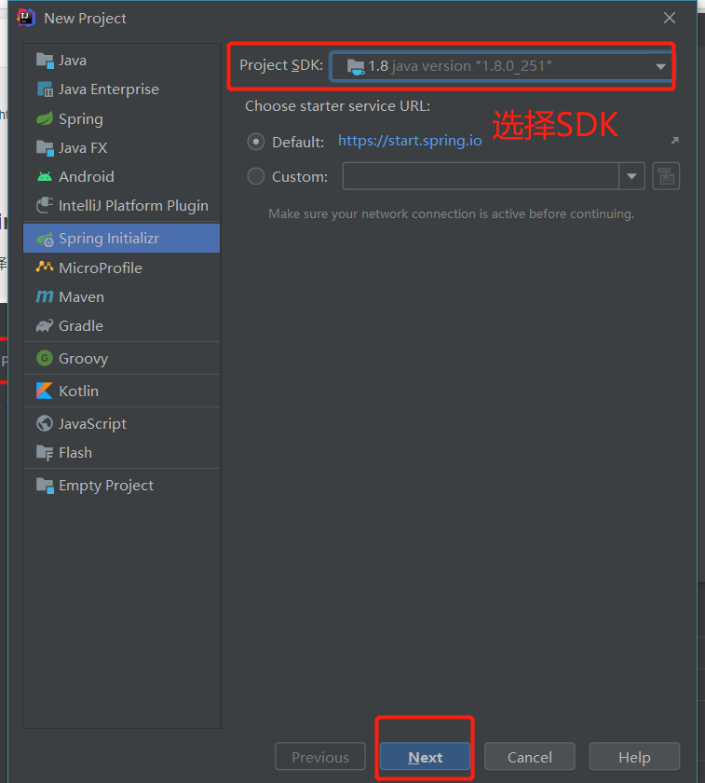Select the "Flash" list row text
The image size is (705, 783).
tap(75, 453)
